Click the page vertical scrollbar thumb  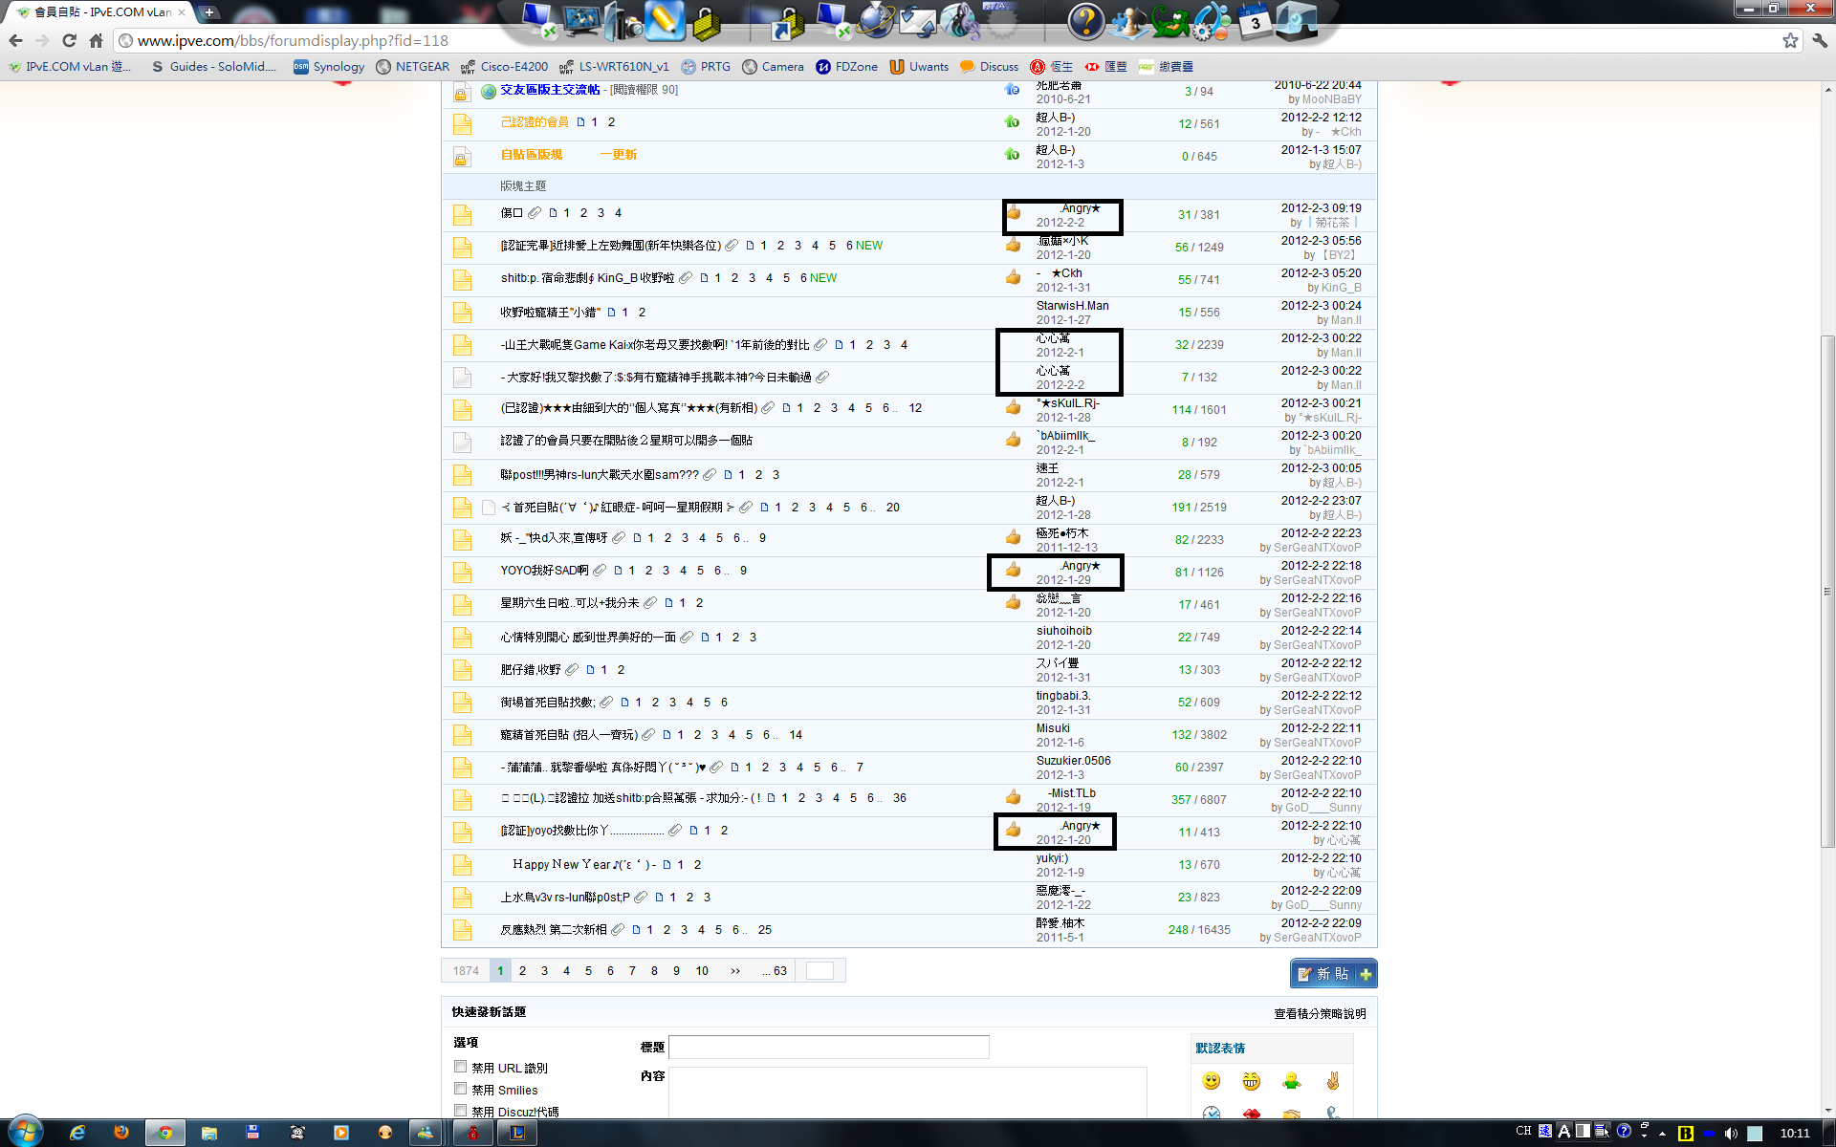click(x=1827, y=593)
